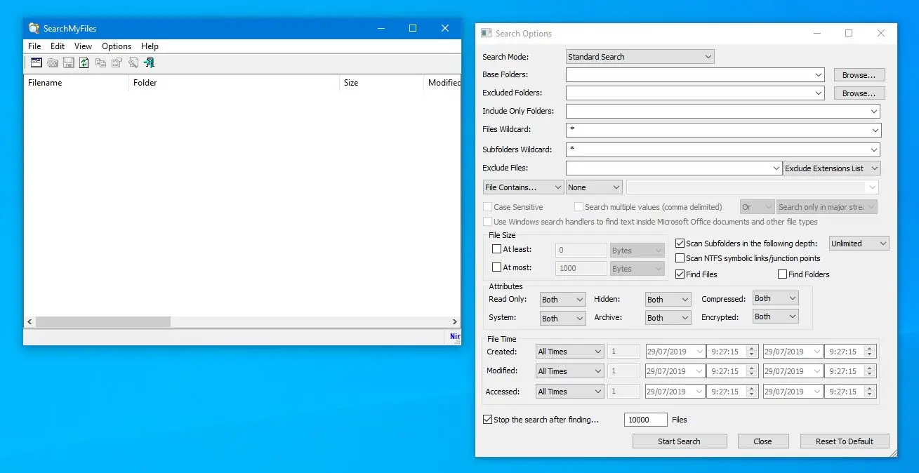Click the Start Search button
919x473 pixels.
(679, 441)
